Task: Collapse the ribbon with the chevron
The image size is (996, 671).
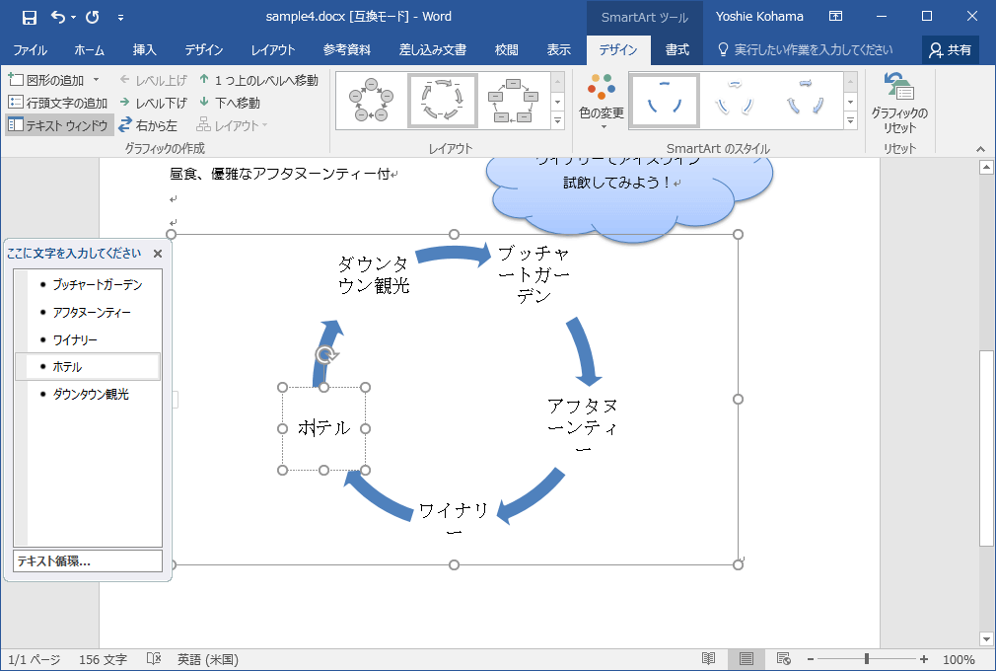Action: point(981,149)
